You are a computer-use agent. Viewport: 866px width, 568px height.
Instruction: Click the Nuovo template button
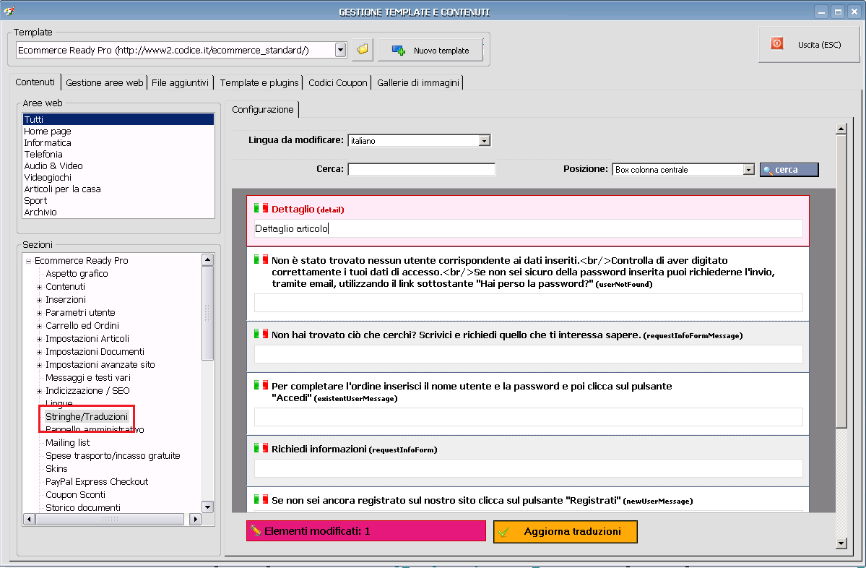[430, 51]
